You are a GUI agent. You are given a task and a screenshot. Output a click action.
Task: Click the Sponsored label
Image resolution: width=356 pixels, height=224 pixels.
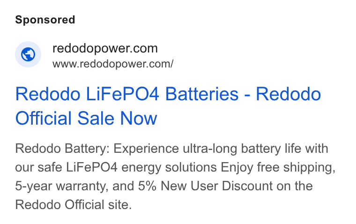[x=45, y=20]
